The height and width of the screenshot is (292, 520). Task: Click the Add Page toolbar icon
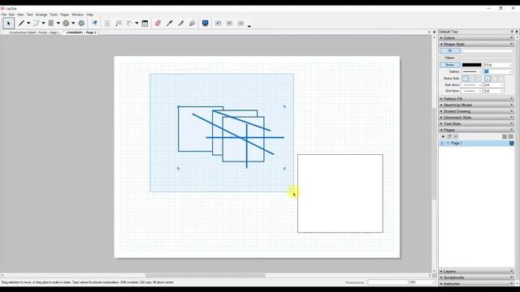[x=218, y=24]
